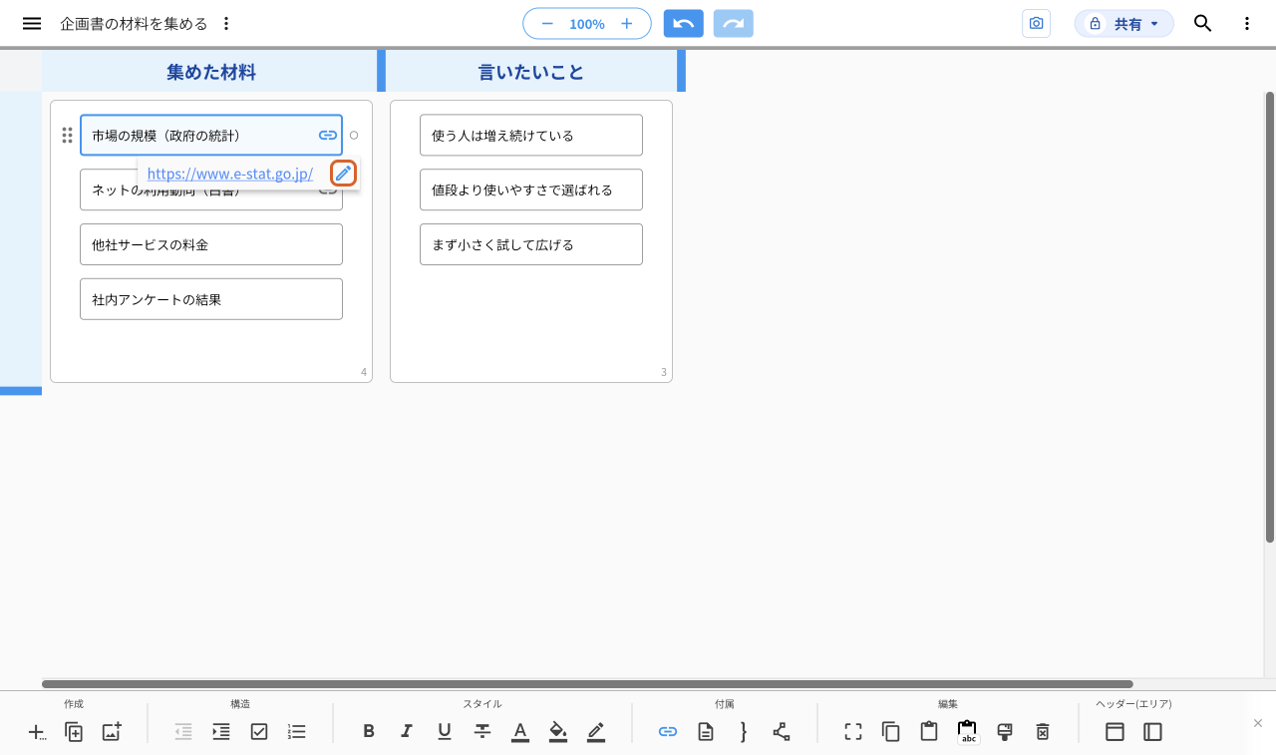The width and height of the screenshot is (1276, 755).
Task: Zoom in with the plus button
Action: click(626, 23)
